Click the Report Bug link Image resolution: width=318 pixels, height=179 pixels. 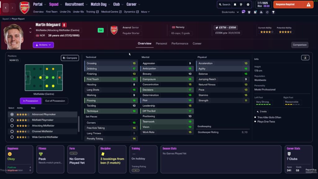pos(311,170)
